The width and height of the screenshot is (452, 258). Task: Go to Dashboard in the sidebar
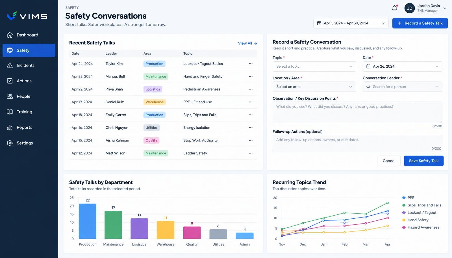pyautogui.click(x=29, y=35)
